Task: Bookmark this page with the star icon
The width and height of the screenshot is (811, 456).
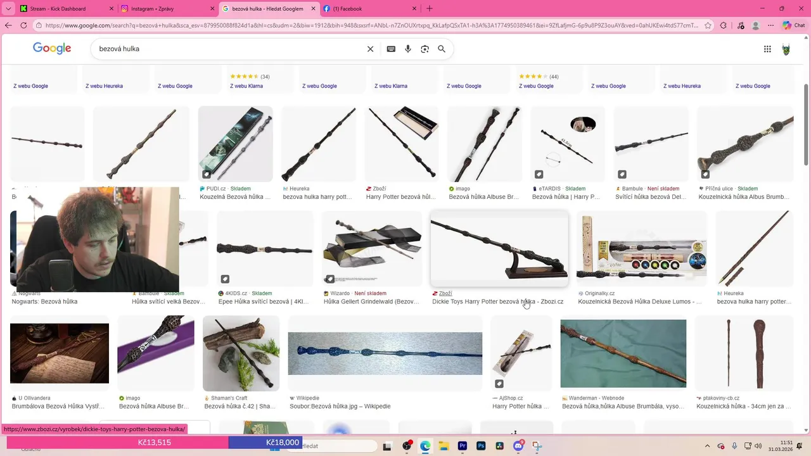Action: coord(708,25)
